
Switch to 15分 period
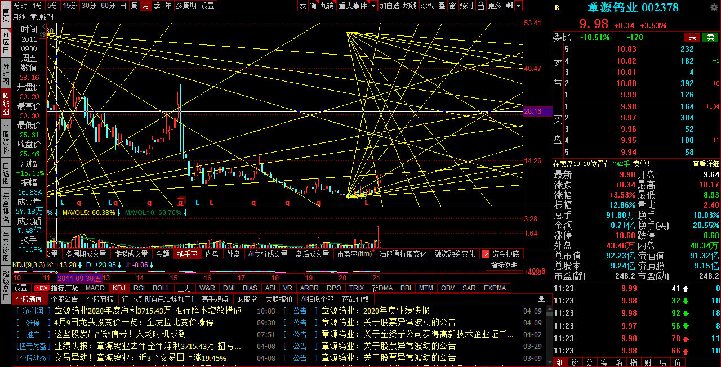pyautogui.click(x=70, y=6)
